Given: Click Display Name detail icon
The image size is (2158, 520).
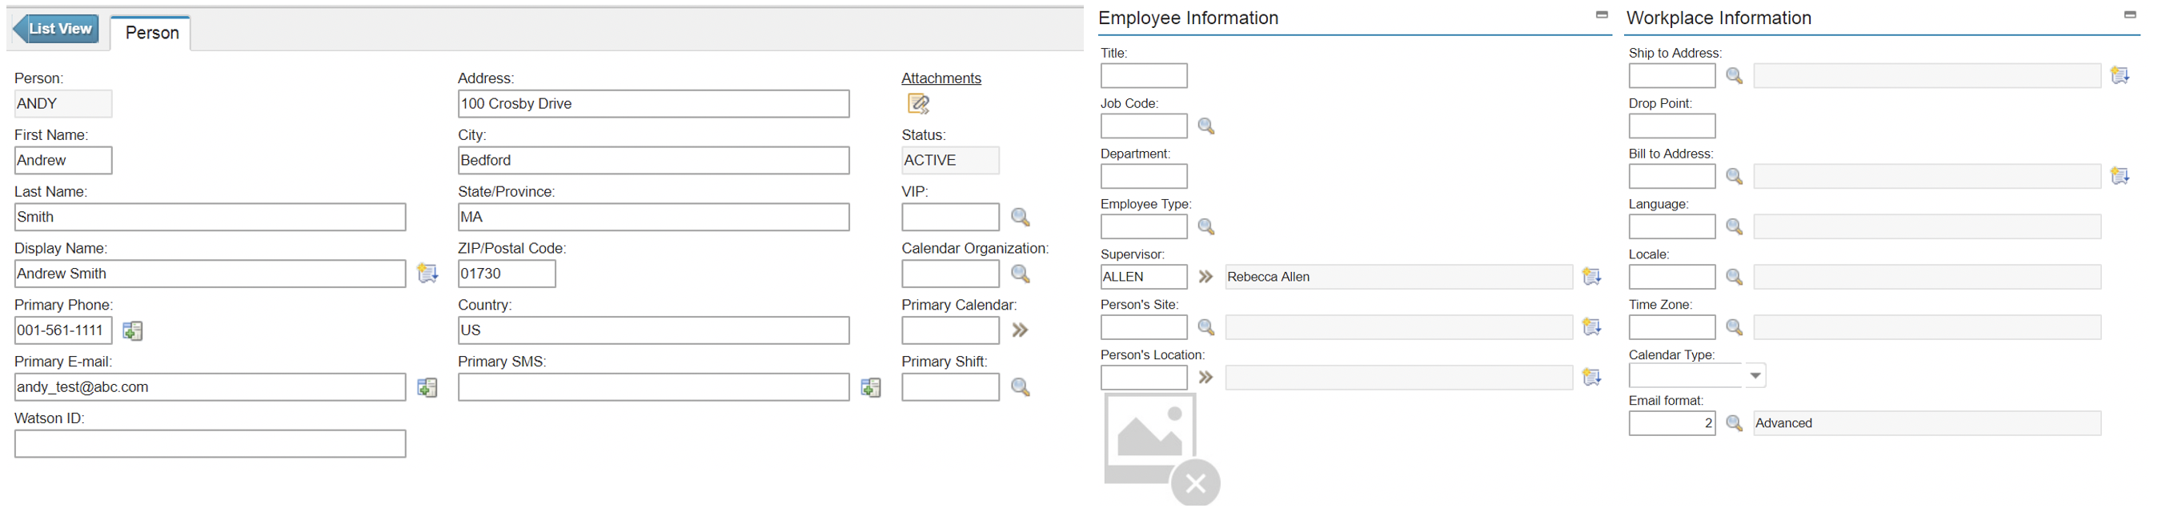Looking at the screenshot, I should pyautogui.click(x=427, y=274).
